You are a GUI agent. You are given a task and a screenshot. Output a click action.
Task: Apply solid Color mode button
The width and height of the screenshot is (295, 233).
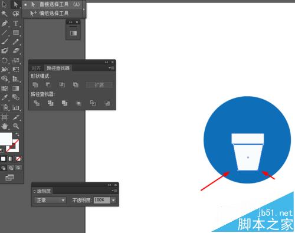(3, 159)
